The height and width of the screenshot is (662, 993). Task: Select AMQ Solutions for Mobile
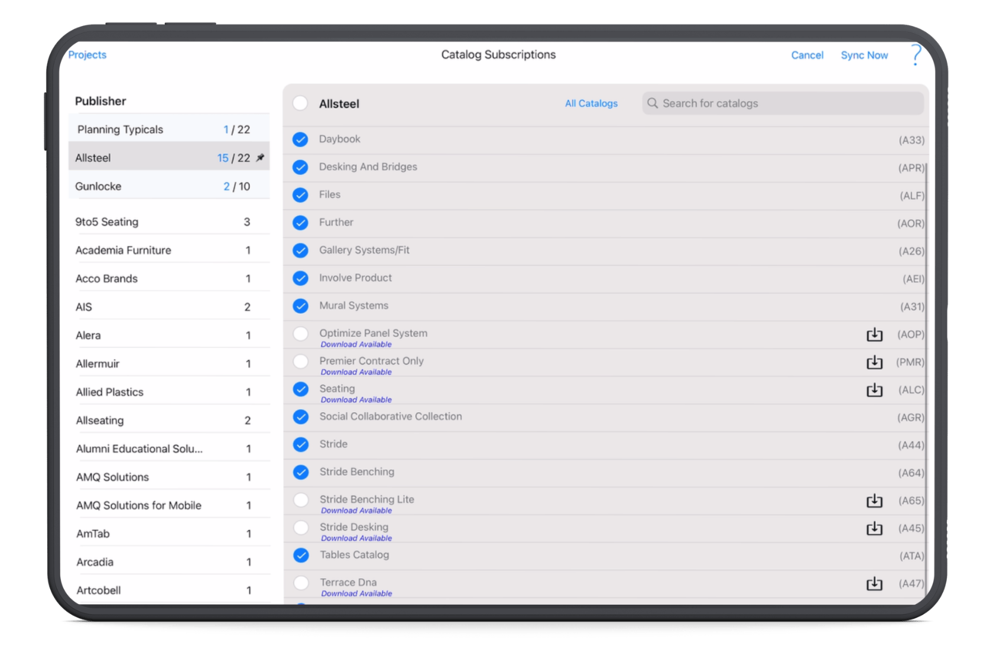click(169, 505)
